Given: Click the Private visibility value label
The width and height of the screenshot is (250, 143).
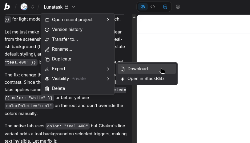Looking at the screenshot, I should tap(79, 79).
